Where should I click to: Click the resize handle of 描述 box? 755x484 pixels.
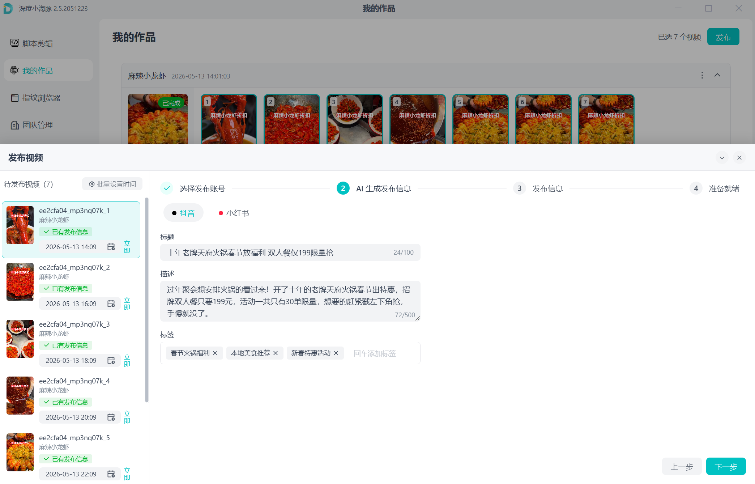(418, 319)
